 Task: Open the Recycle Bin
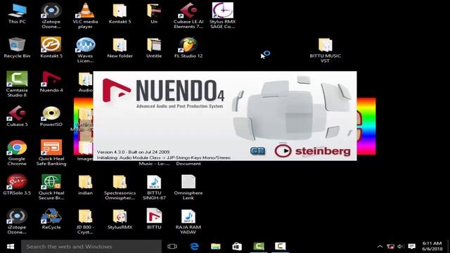pyautogui.click(x=17, y=48)
